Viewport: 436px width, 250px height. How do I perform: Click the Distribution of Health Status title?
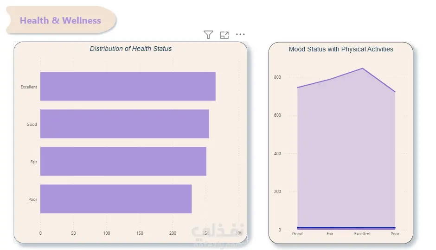click(x=131, y=49)
